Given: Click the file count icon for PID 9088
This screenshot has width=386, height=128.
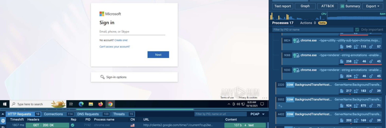Looking at the screenshot, I should click(x=342, y=61).
